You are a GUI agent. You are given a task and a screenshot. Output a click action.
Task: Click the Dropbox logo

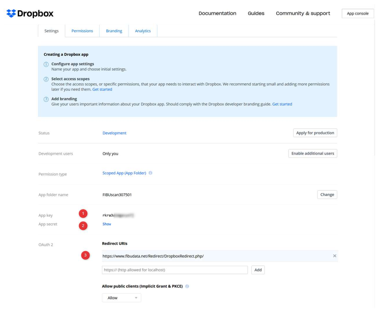pos(30,13)
